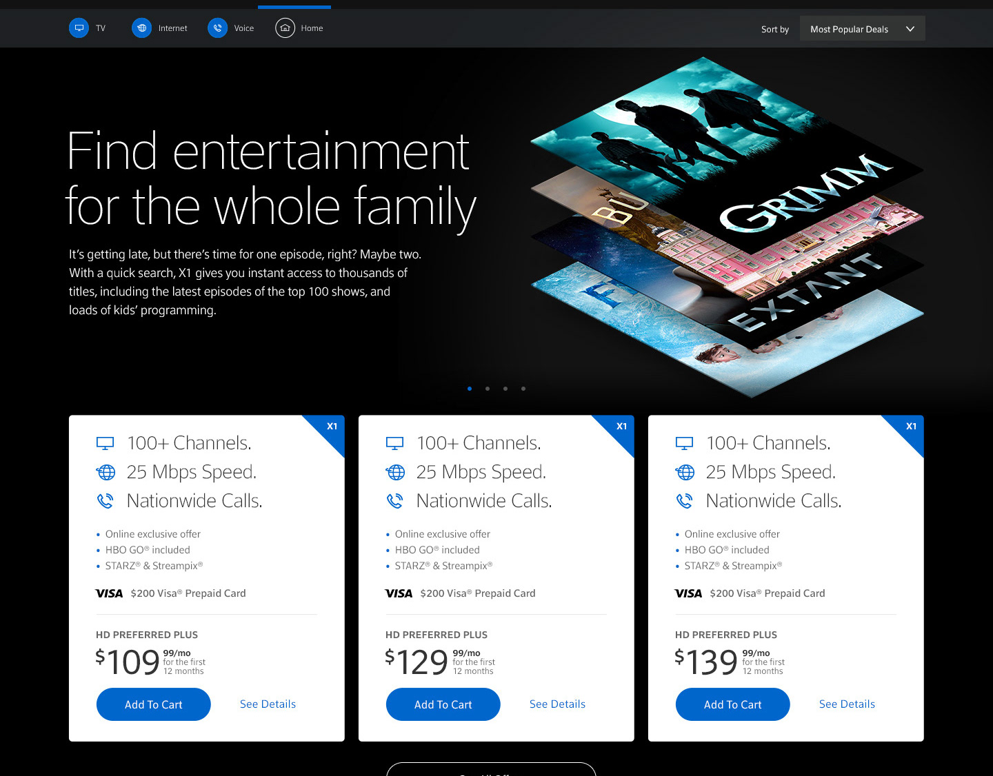The width and height of the screenshot is (993, 776).
Task: Select the second carousel dot indicator
Action: 488,389
